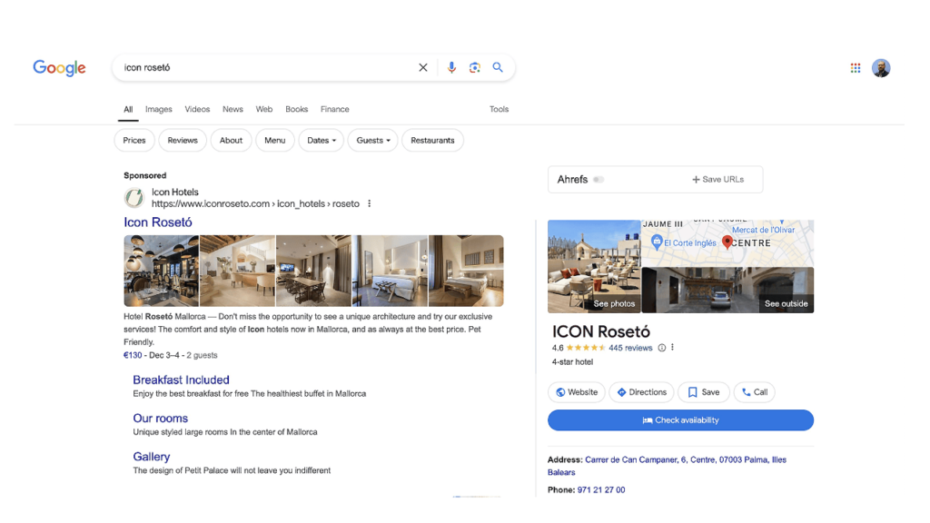Switch to the Finance tab
Image resolution: width=930 pixels, height=523 pixels.
pyautogui.click(x=334, y=109)
